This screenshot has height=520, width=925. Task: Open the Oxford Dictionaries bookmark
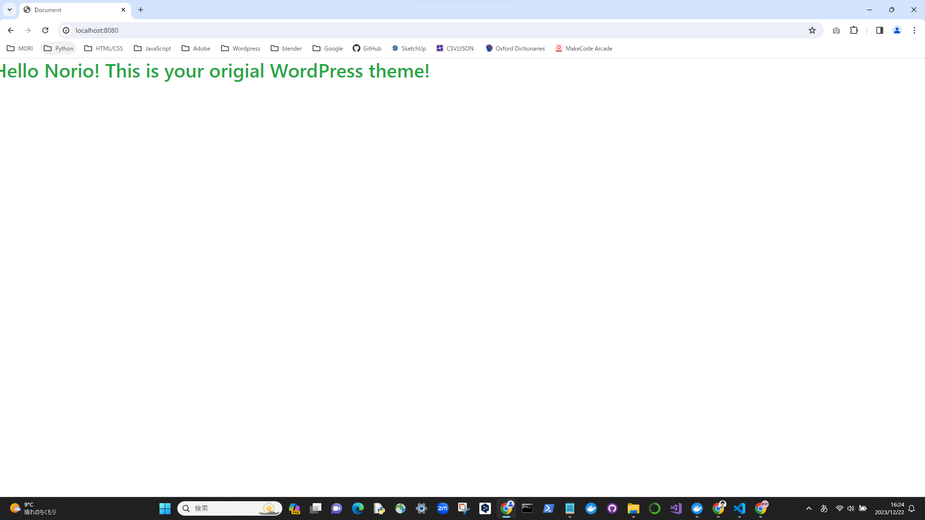(x=515, y=48)
